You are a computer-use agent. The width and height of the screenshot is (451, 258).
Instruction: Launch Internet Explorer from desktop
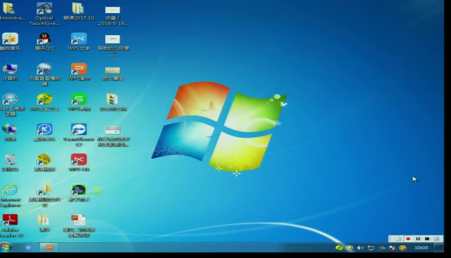pyautogui.click(x=10, y=195)
